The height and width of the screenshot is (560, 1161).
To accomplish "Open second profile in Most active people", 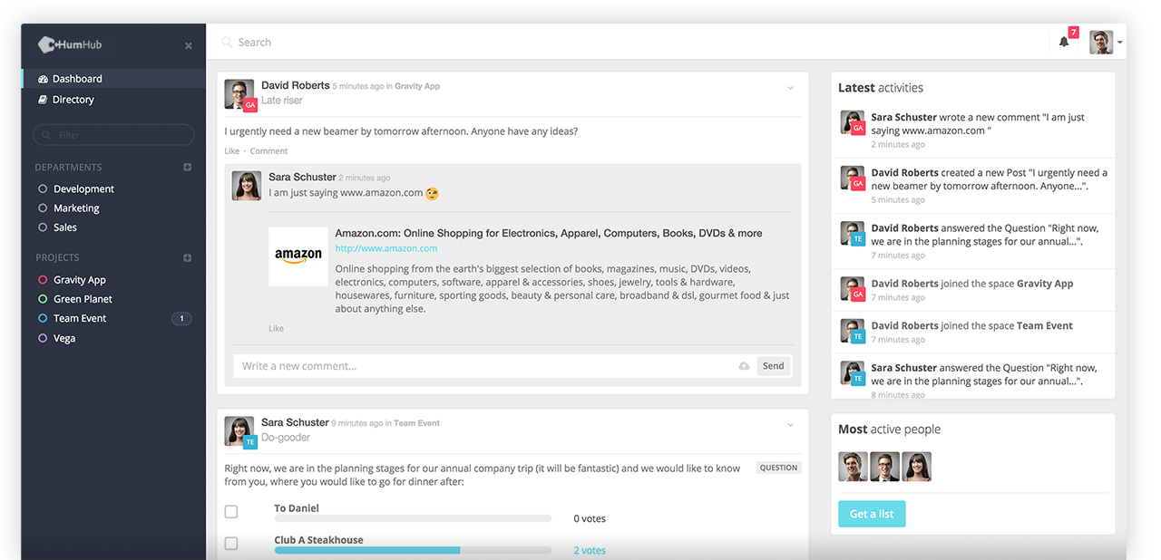I will [884, 467].
